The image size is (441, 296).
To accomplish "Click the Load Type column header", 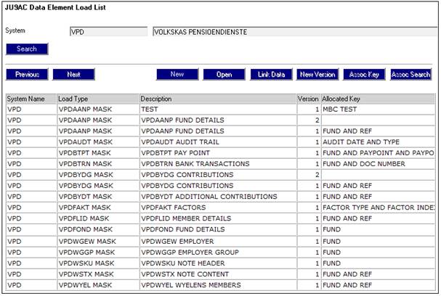I will 98,99.
